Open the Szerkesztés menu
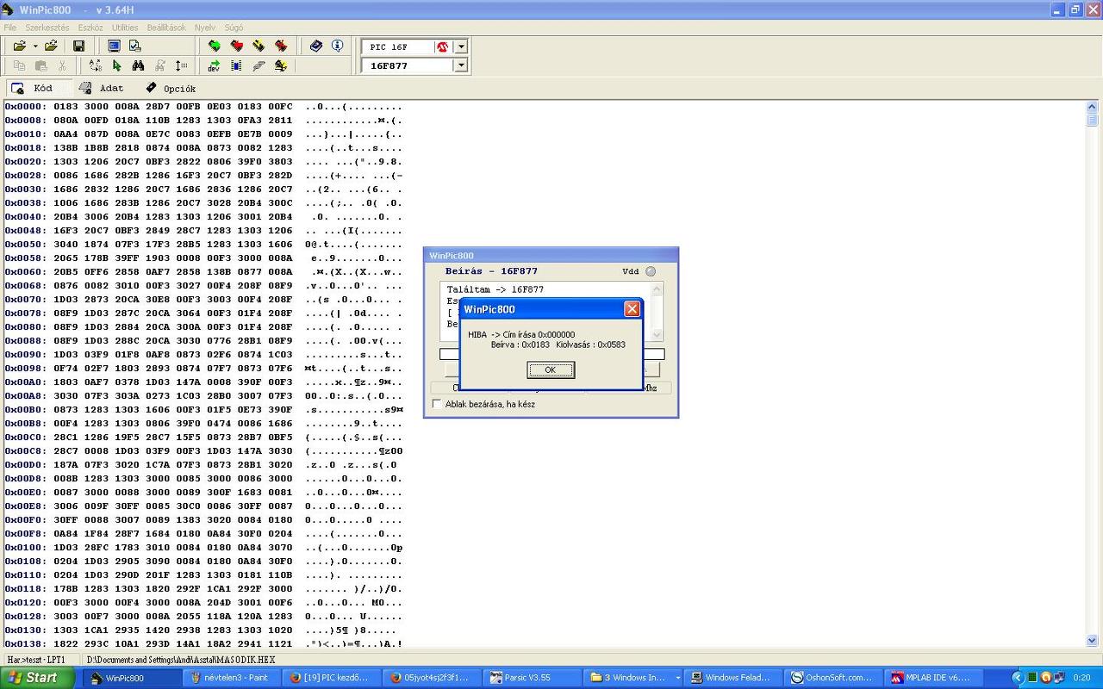1103x689 pixels. [x=47, y=28]
